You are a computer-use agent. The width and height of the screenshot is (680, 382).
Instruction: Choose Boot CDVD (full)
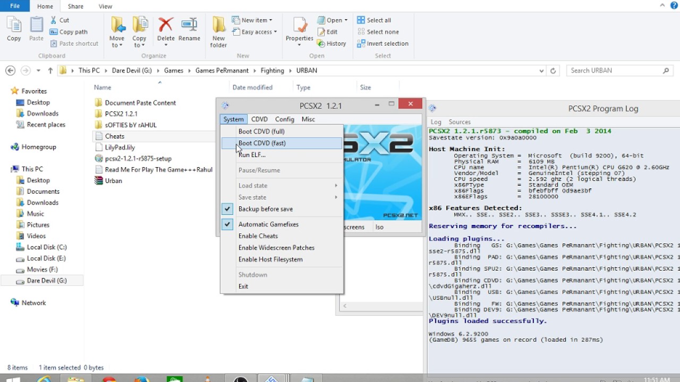tap(282, 132)
